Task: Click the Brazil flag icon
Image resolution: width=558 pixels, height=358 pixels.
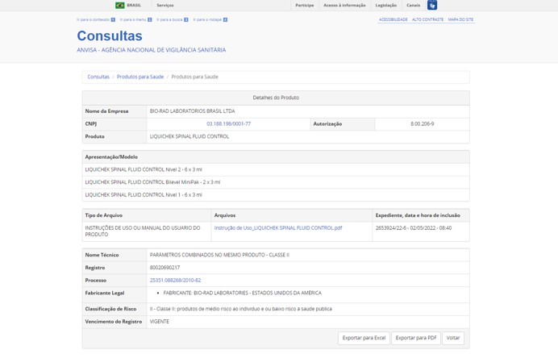Action: [120, 6]
